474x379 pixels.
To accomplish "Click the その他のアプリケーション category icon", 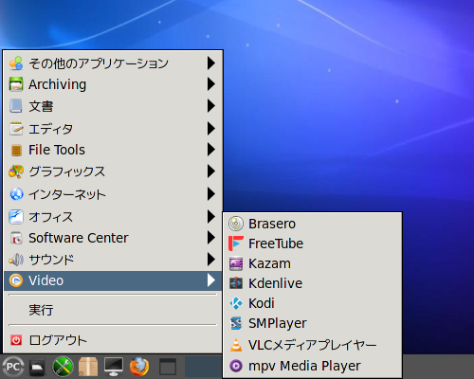I will click(16, 63).
